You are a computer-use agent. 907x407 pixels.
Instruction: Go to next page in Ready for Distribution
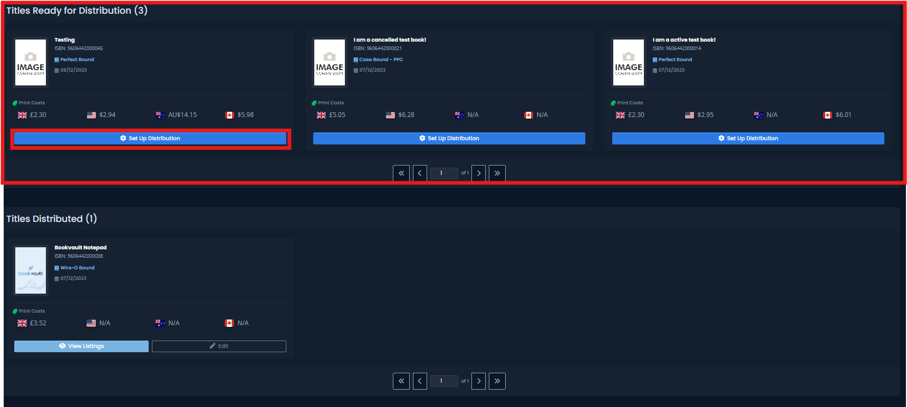coord(478,173)
